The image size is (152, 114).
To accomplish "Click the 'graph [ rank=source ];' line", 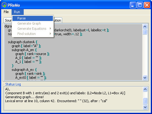I will pyautogui.click(x=33, y=54).
